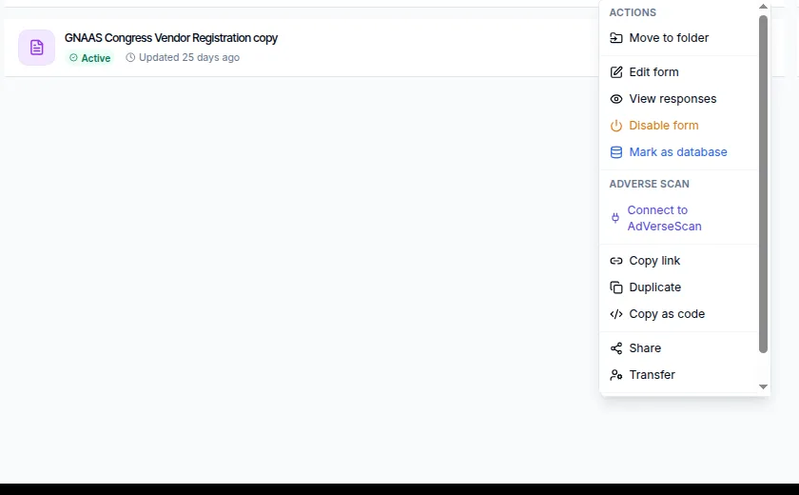Image resolution: width=799 pixels, height=495 pixels.
Task: Click the ACTIONS section header
Action: pos(633,12)
